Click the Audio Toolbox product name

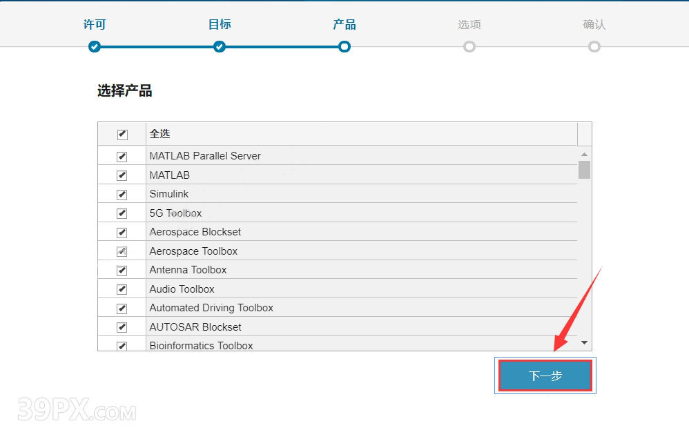(182, 289)
